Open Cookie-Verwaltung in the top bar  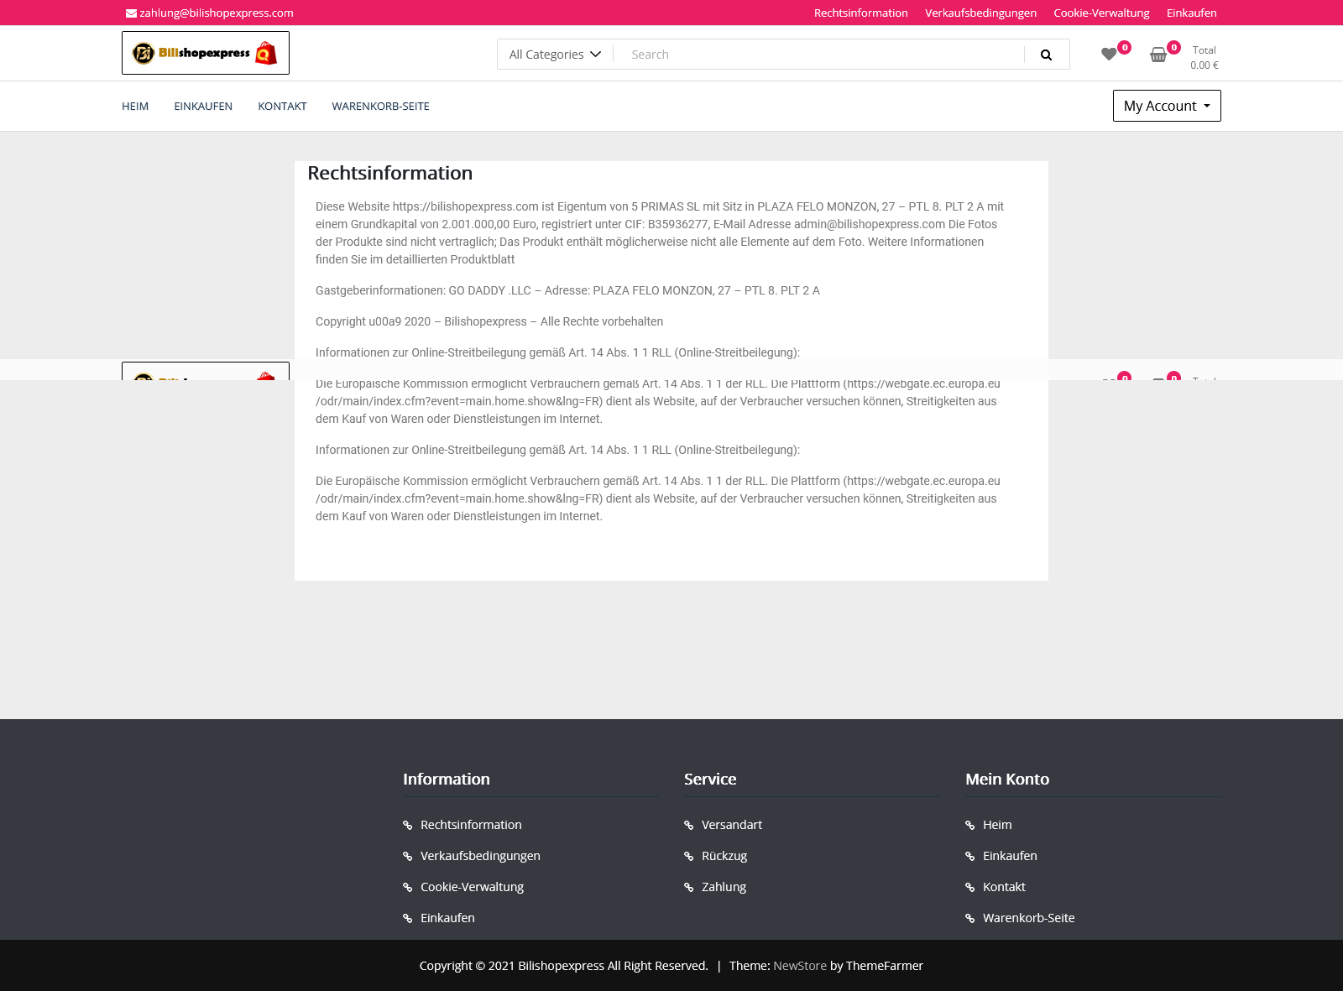coord(1101,13)
